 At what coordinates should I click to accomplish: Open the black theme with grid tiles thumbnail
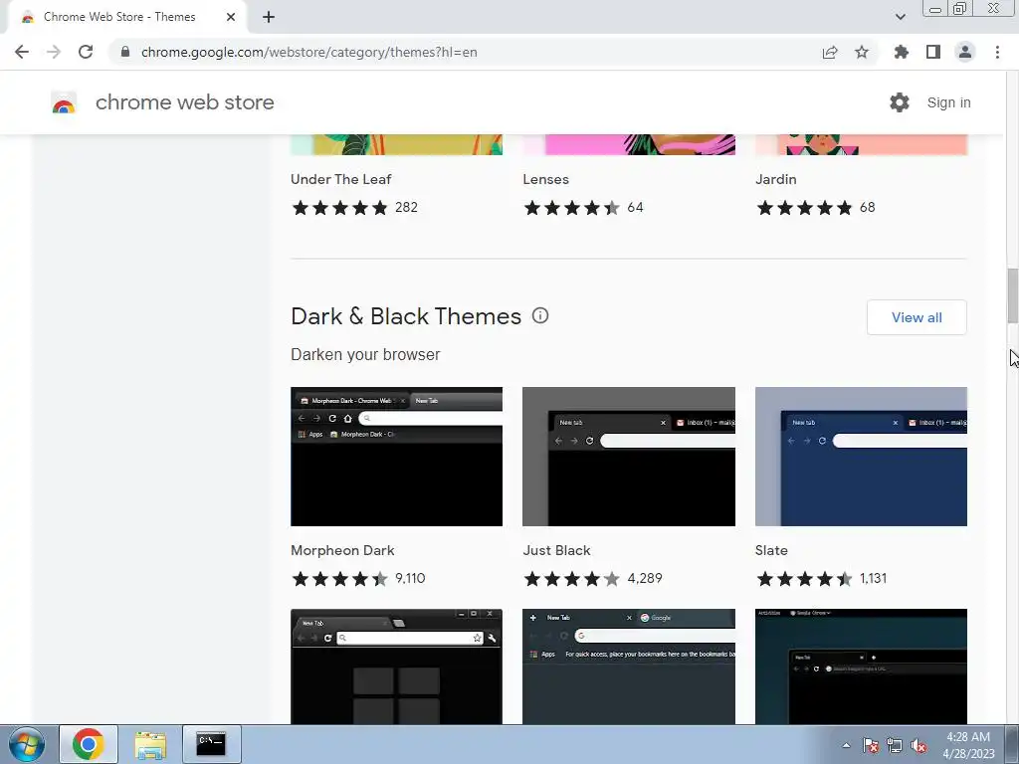tap(396, 667)
